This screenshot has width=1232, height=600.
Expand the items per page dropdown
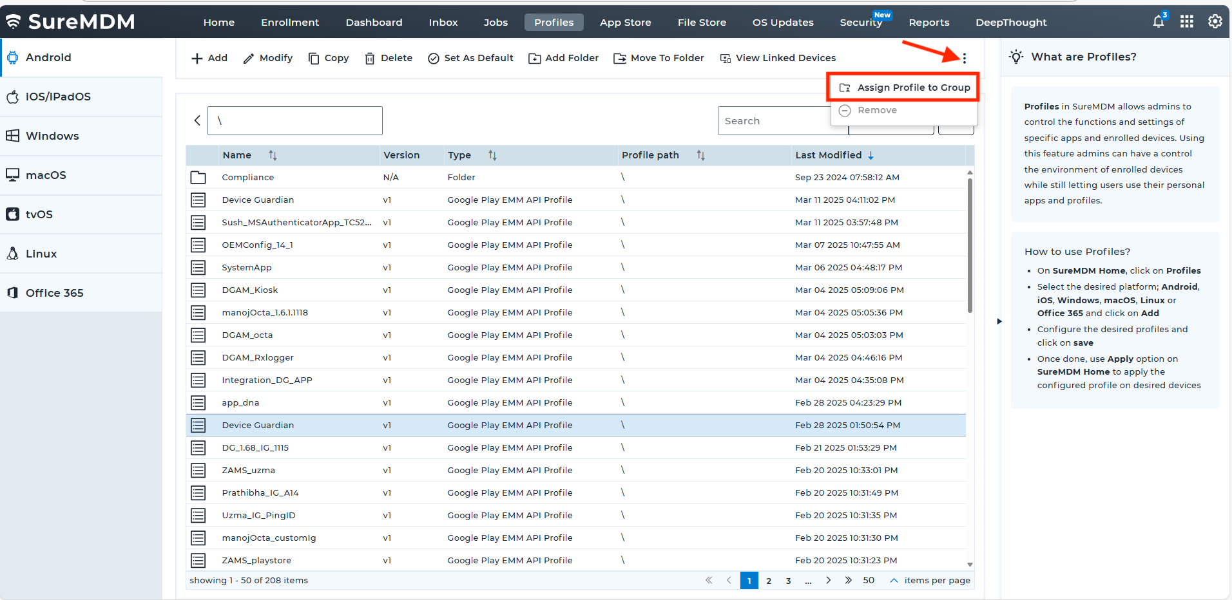point(894,581)
